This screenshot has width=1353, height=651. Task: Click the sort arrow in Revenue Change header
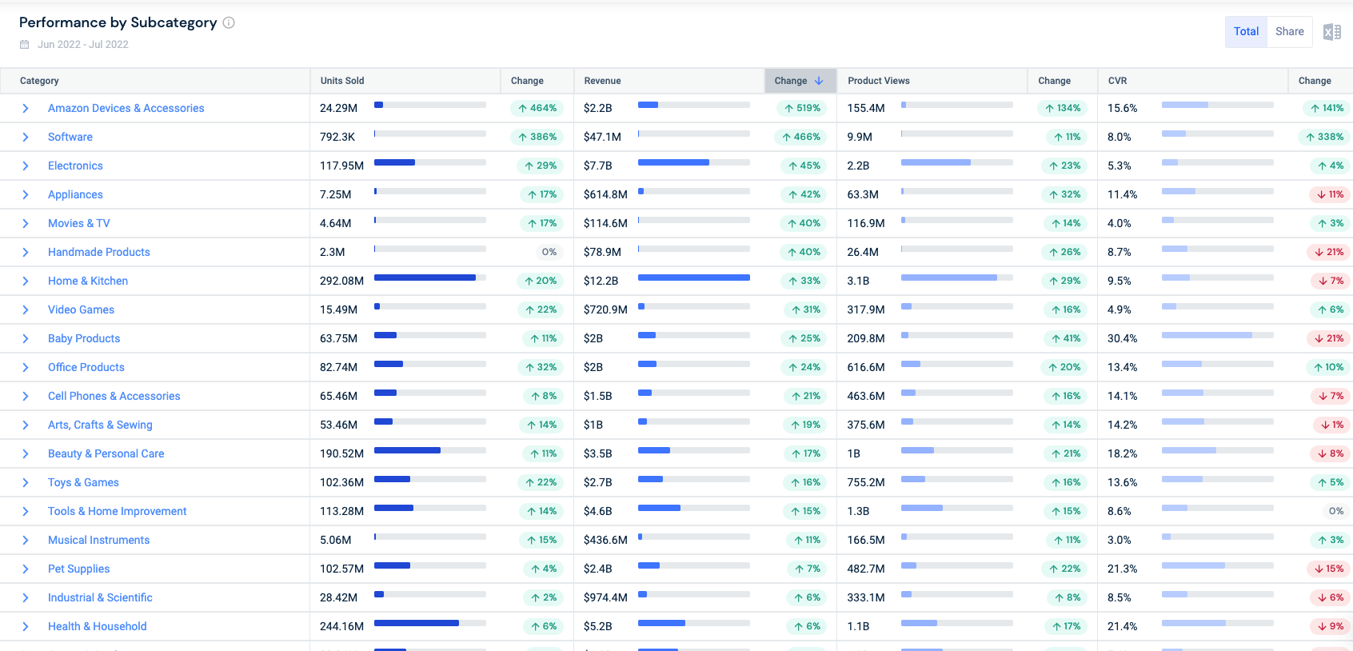(819, 81)
